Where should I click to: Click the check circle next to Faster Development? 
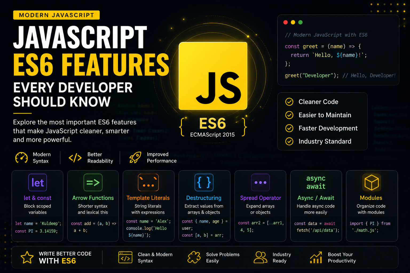289,128
